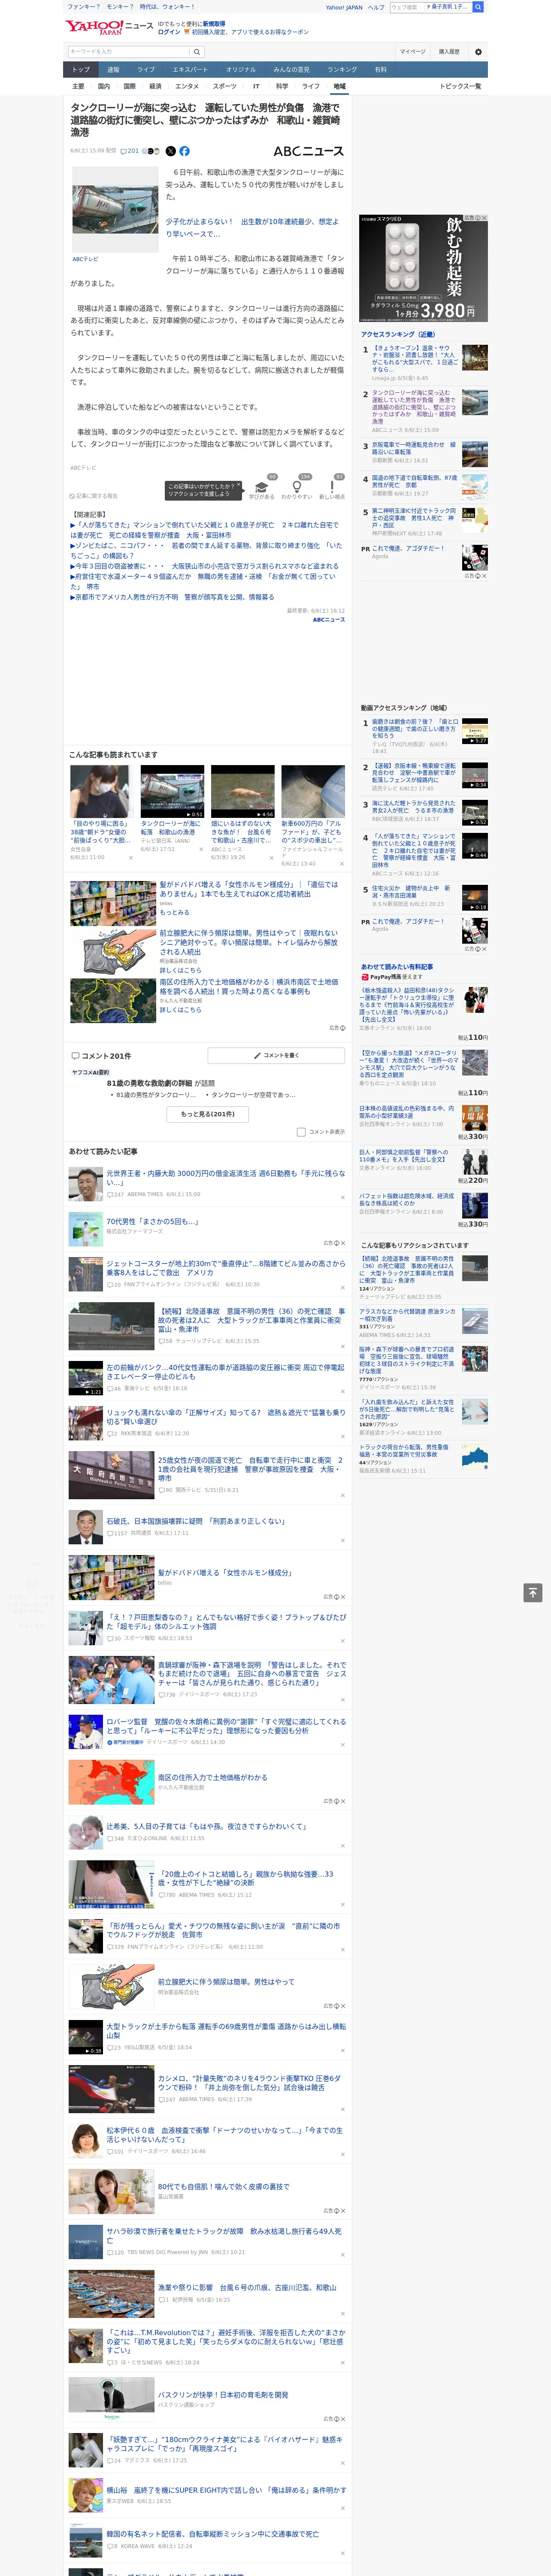Click the 学びがある graduation cap reaction
The height and width of the screenshot is (2576, 551).
[262, 489]
